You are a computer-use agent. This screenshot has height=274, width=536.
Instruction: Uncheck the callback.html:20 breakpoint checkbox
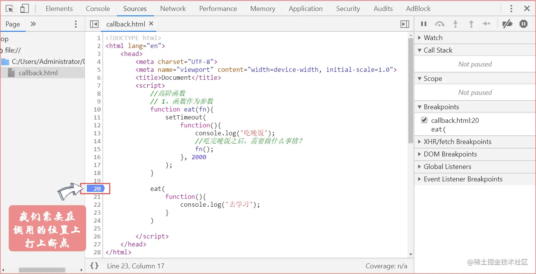424,120
